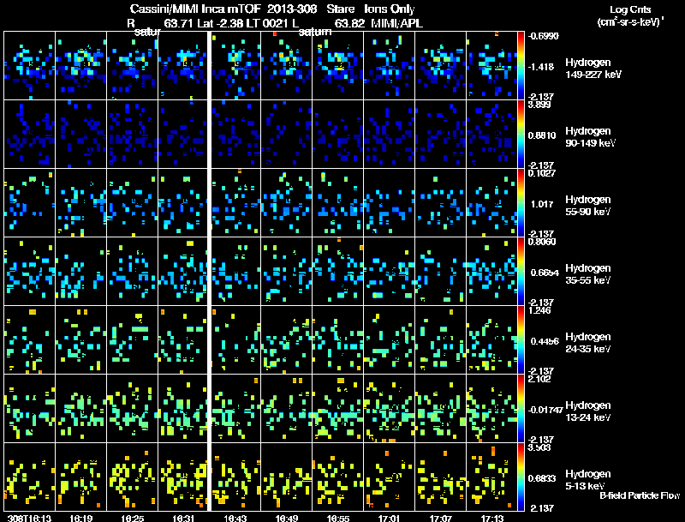The image size is (685, 522).
Task: Select the color scale for Hydrogen 5-13 keV
Action: point(521,477)
